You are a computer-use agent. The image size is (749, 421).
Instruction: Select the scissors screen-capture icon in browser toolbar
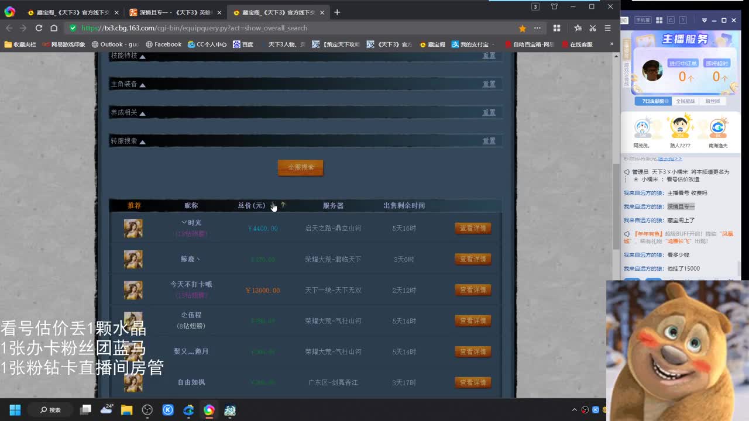point(593,27)
